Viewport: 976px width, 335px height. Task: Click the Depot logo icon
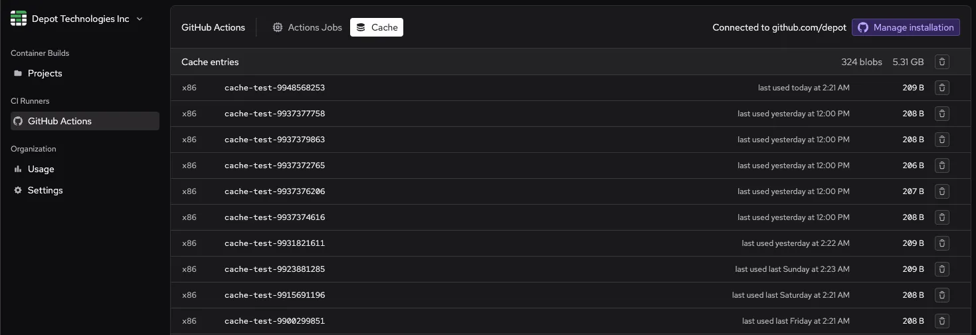click(19, 19)
